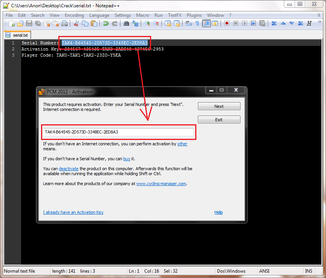The height and width of the screenshot is (278, 326).
Task: Click the Close file icon
Action: click(x=47, y=23)
